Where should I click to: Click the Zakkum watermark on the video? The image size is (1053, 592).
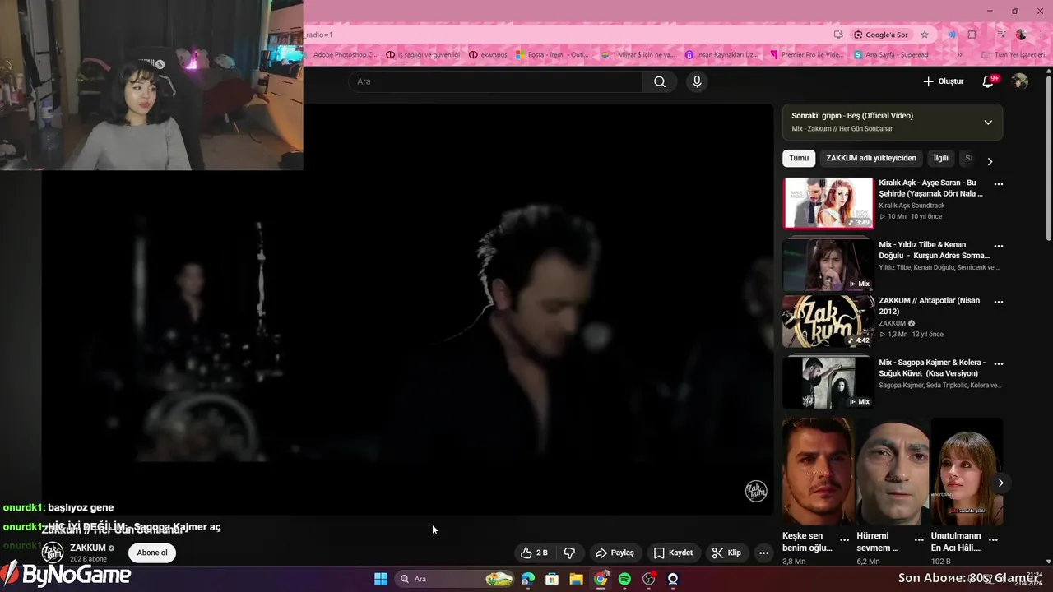point(756,491)
